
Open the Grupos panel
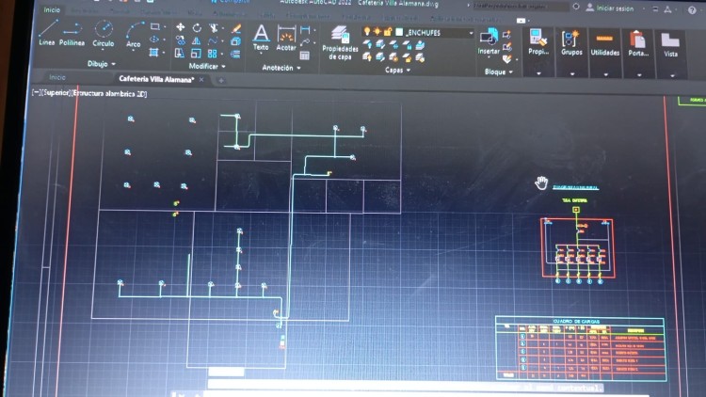pyautogui.click(x=571, y=42)
